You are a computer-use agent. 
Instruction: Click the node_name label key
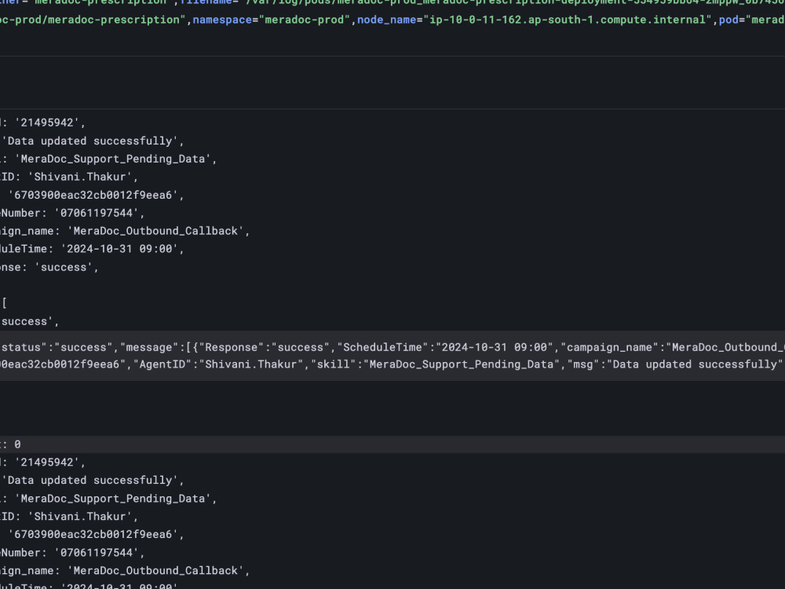coord(386,20)
